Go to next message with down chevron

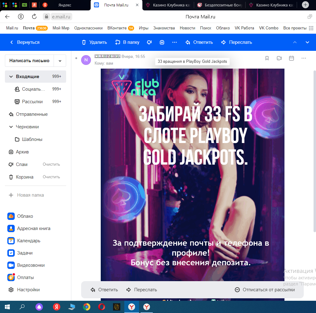point(307,42)
